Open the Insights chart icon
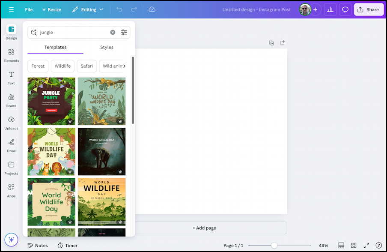Screen dimensions: 387x252 pos(330,9)
